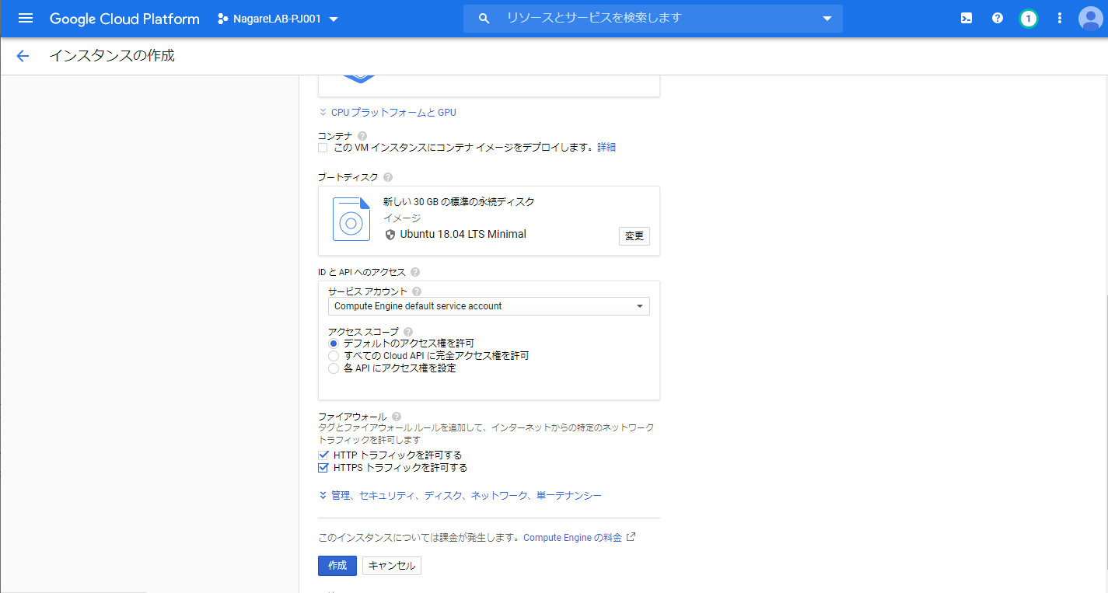Click the external link icon beside 料金
Viewport: 1108px width, 593px height.
(x=631, y=537)
